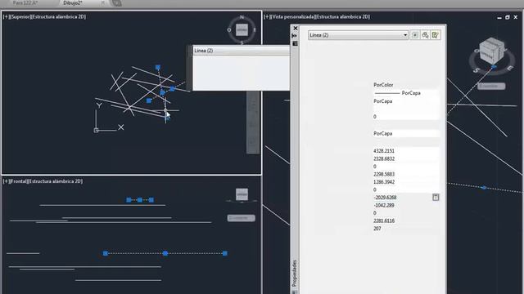Open visual style menu in the Frontal viewport
Screen dimensions: 524x294
(x=55, y=181)
